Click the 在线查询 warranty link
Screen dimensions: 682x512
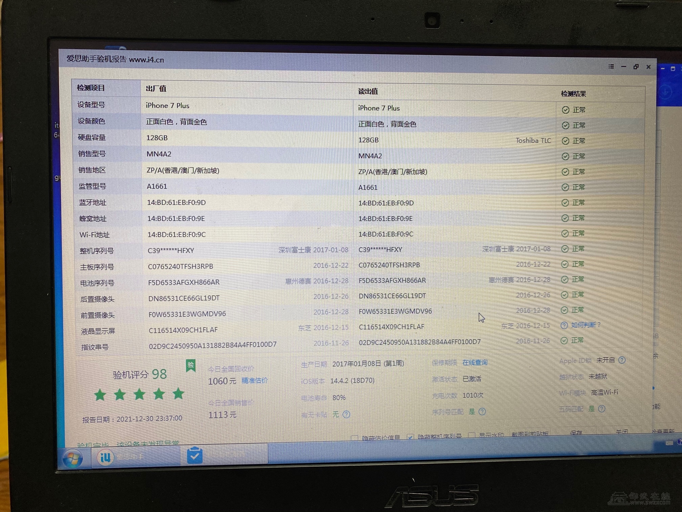tap(475, 363)
